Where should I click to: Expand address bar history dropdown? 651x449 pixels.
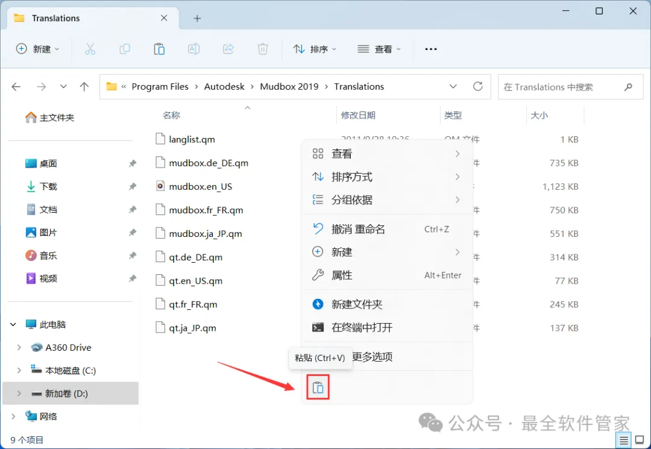[453, 86]
